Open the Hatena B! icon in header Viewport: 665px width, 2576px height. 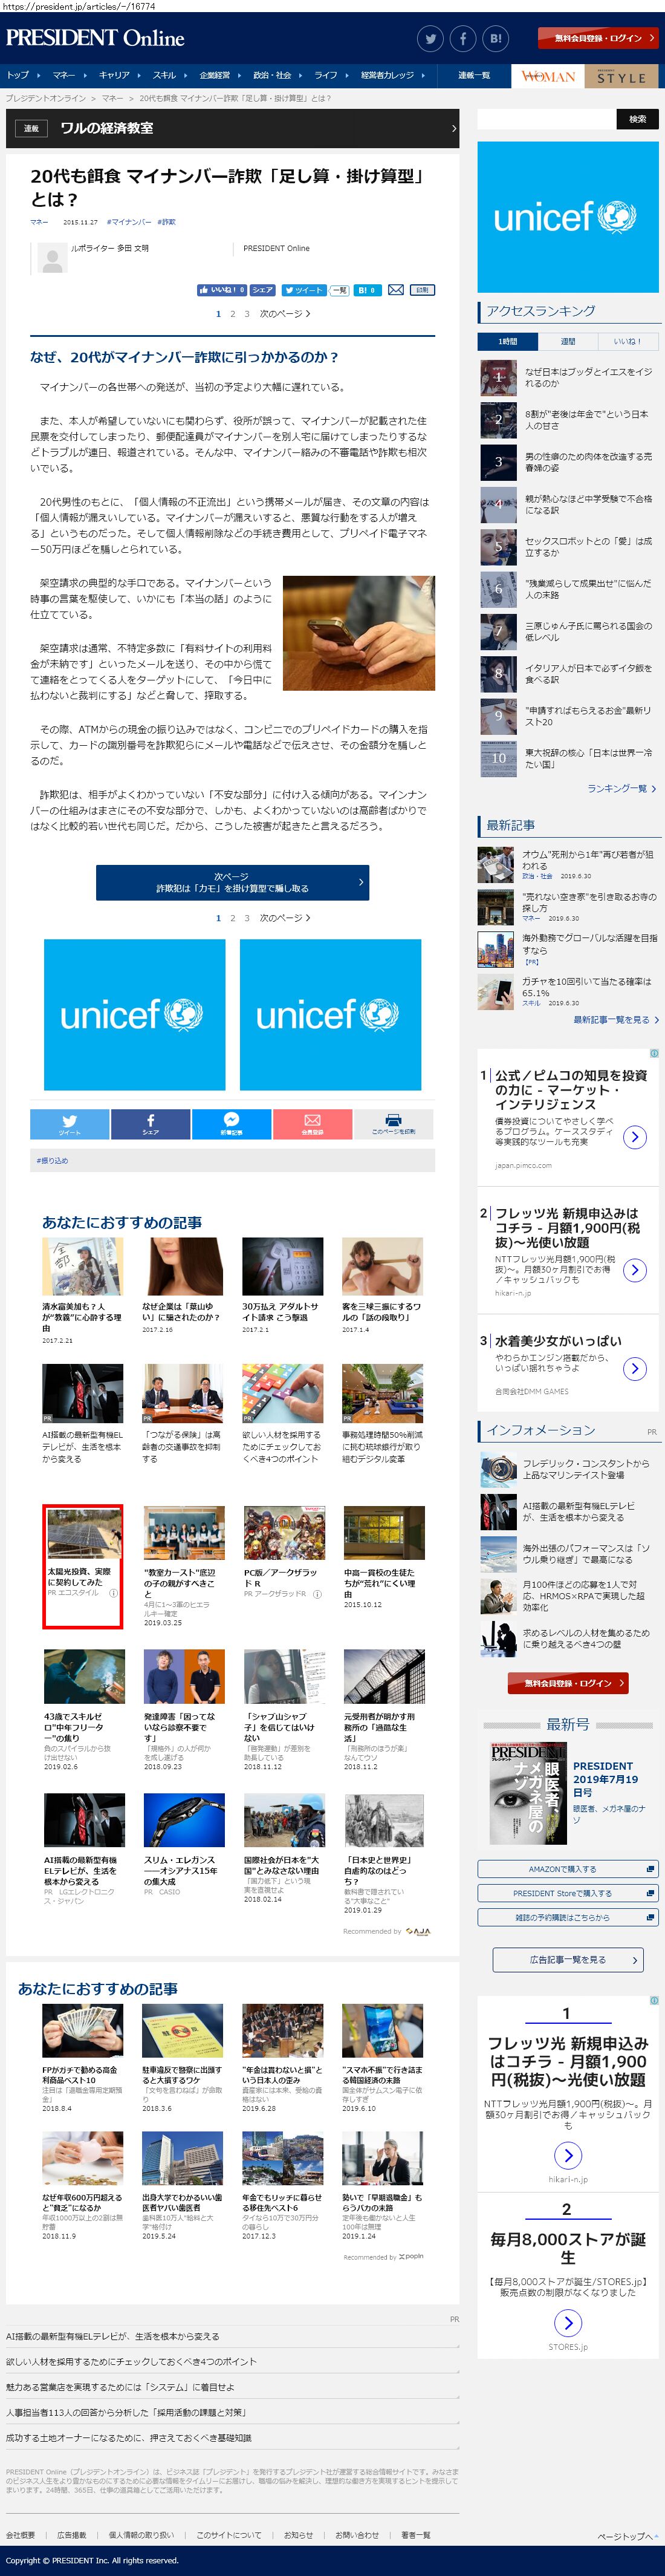pyautogui.click(x=495, y=39)
